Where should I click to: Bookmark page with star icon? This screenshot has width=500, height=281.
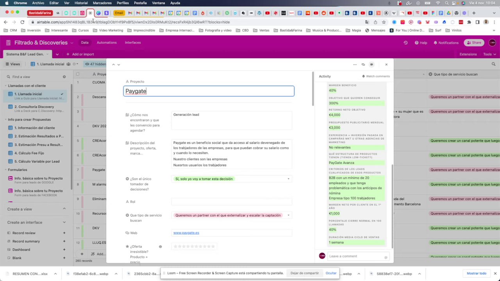(x=384, y=22)
